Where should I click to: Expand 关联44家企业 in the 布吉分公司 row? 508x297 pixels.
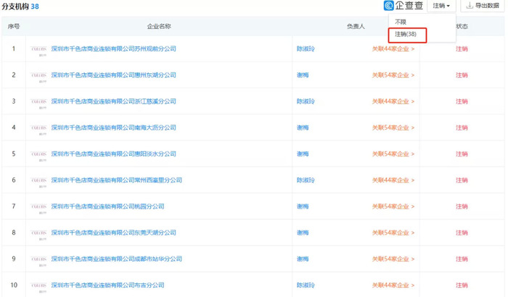(393, 285)
